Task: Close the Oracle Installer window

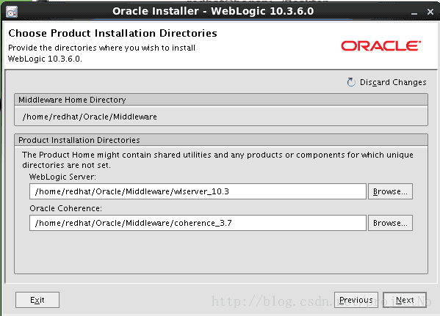Action: click(x=430, y=12)
